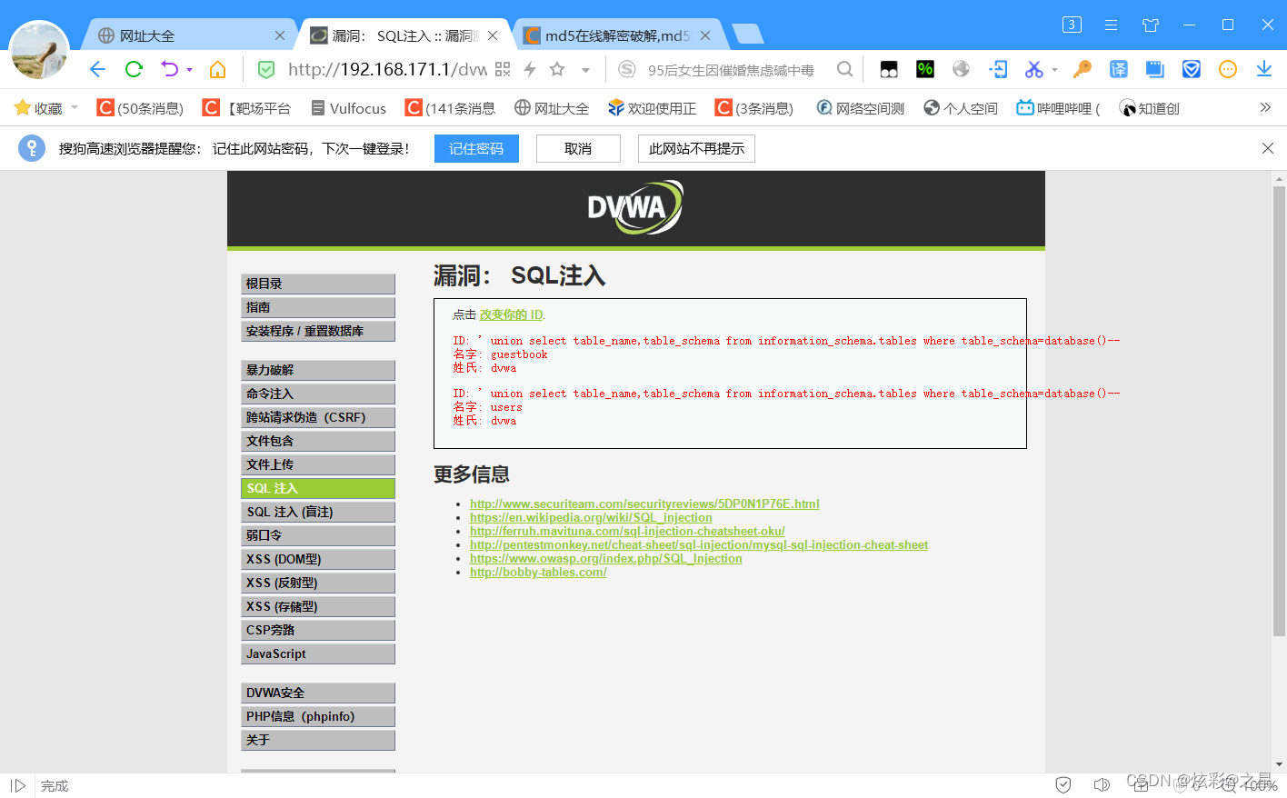Open the window count 3 icon

(1072, 25)
